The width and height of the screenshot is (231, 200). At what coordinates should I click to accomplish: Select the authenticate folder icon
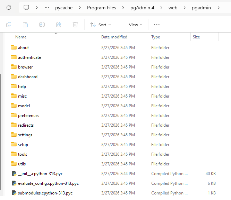[x=14, y=57]
